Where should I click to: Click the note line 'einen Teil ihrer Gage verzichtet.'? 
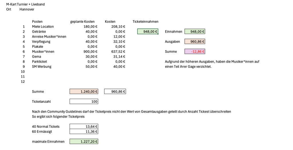(188, 67)
